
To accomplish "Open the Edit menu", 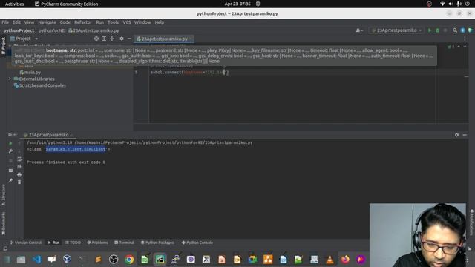I will [x=16, y=22].
